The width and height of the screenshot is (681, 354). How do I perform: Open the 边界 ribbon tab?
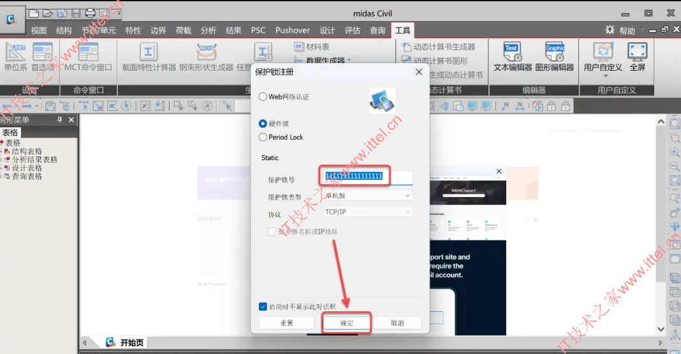pyautogui.click(x=158, y=31)
